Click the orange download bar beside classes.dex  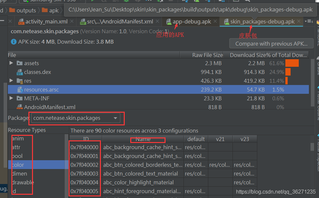(288, 72)
